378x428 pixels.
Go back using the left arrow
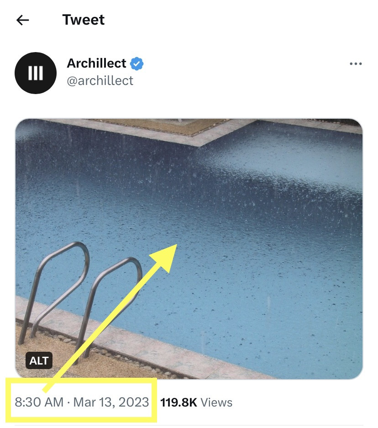click(x=23, y=20)
